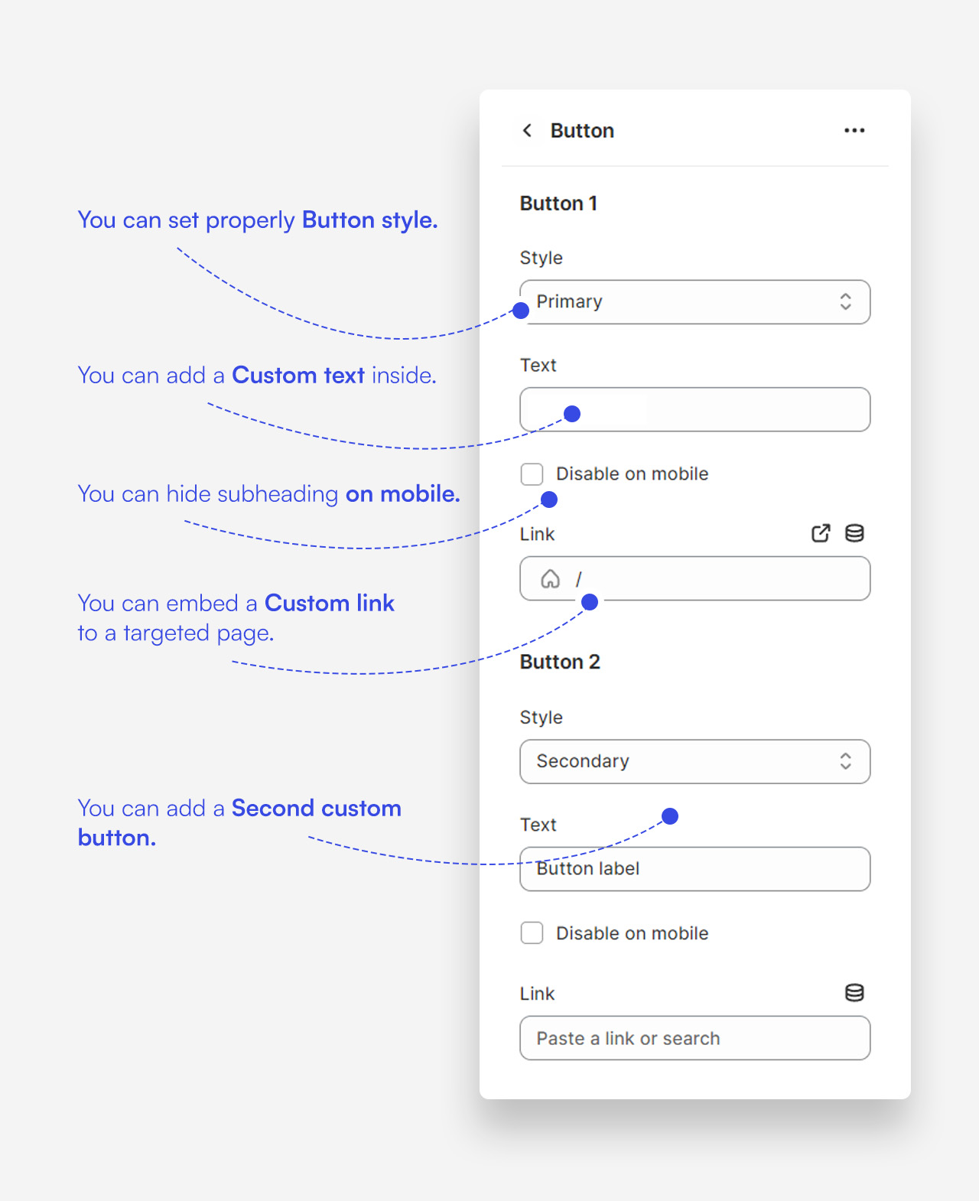Click the up-down arrows on Secondary selector

(x=845, y=762)
